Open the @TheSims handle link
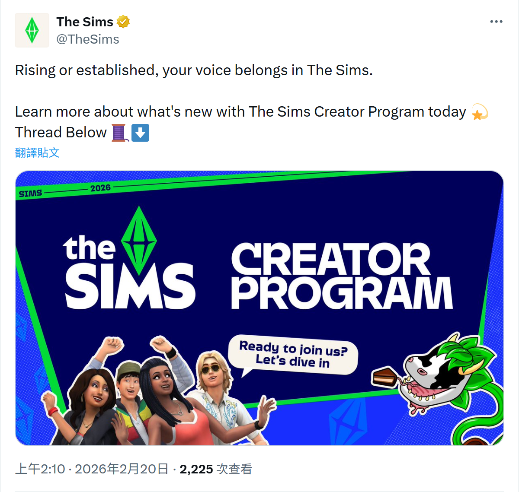519x492 pixels. pos(88,39)
